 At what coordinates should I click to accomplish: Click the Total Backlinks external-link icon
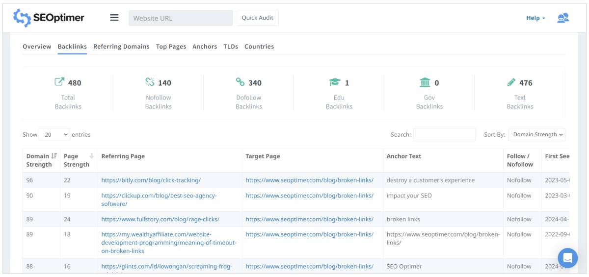59,82
